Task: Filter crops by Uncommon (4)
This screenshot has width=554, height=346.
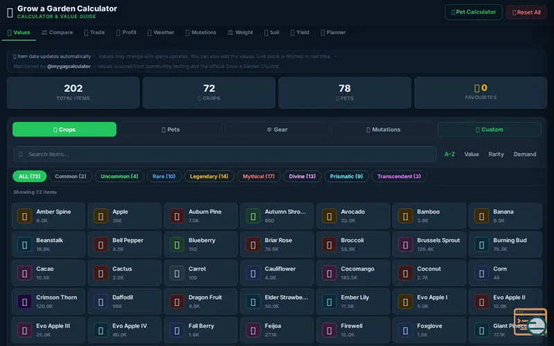Action: 119,176
